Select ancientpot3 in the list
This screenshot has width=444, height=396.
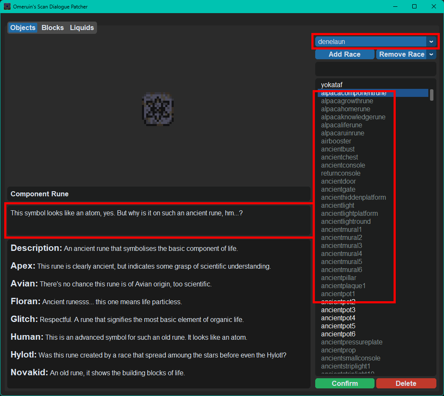[x=338, y=310]
